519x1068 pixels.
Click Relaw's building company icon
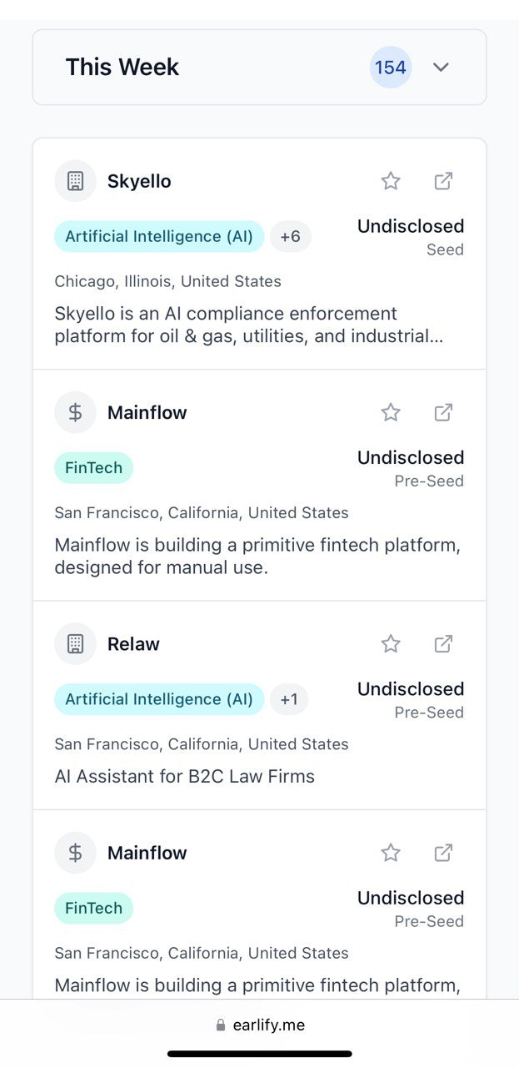click(75, 644)
